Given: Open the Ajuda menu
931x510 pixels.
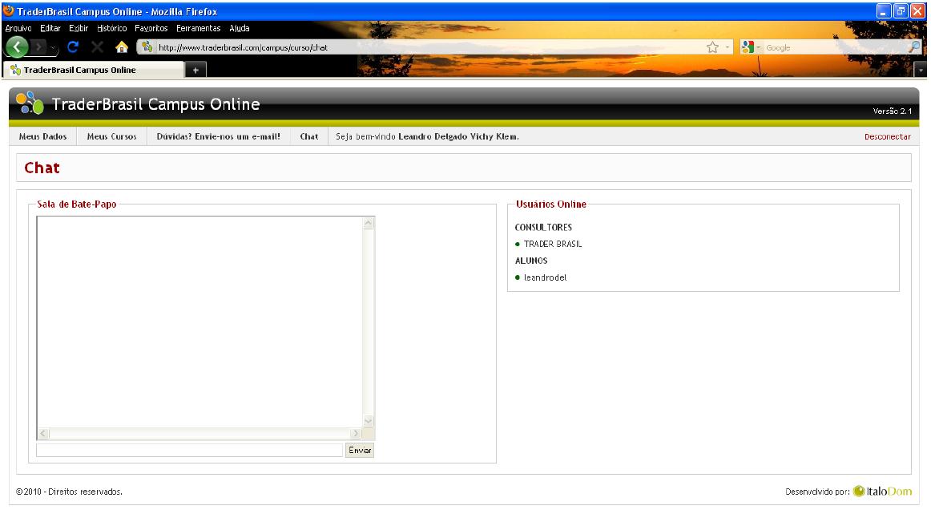Looking at the screenshot, I should click(x=240, y=28).
